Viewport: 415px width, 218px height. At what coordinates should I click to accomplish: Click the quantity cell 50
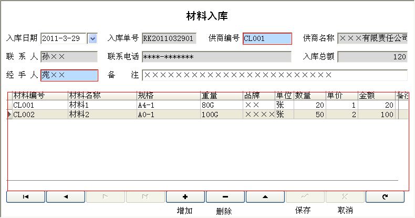[x=309, y=115]
